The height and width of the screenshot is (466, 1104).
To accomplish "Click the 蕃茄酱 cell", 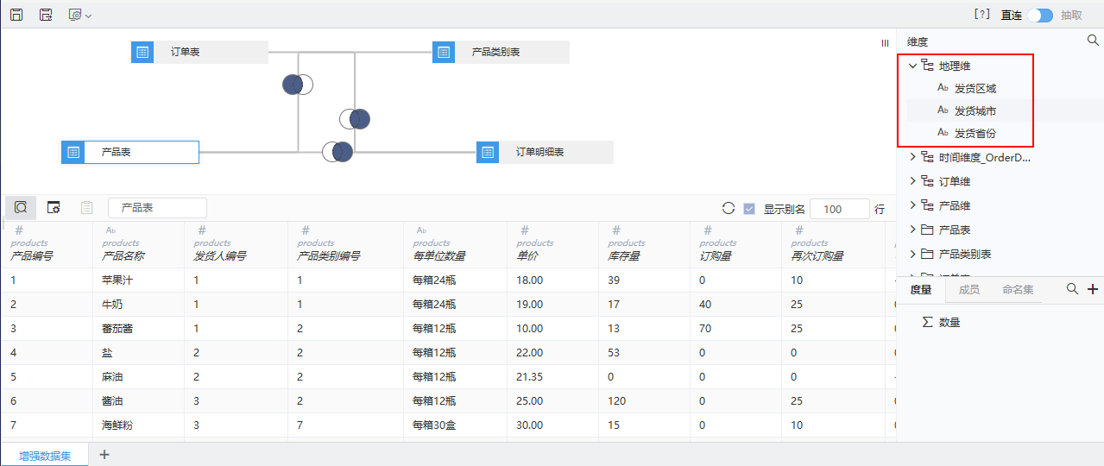I will [x=117, y=329].
